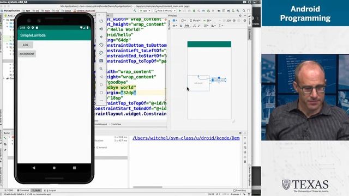This screenshot has height=196, width=349.
Task: Select MyApplication in the navigation breadcrumb
Action: (10, 11)
